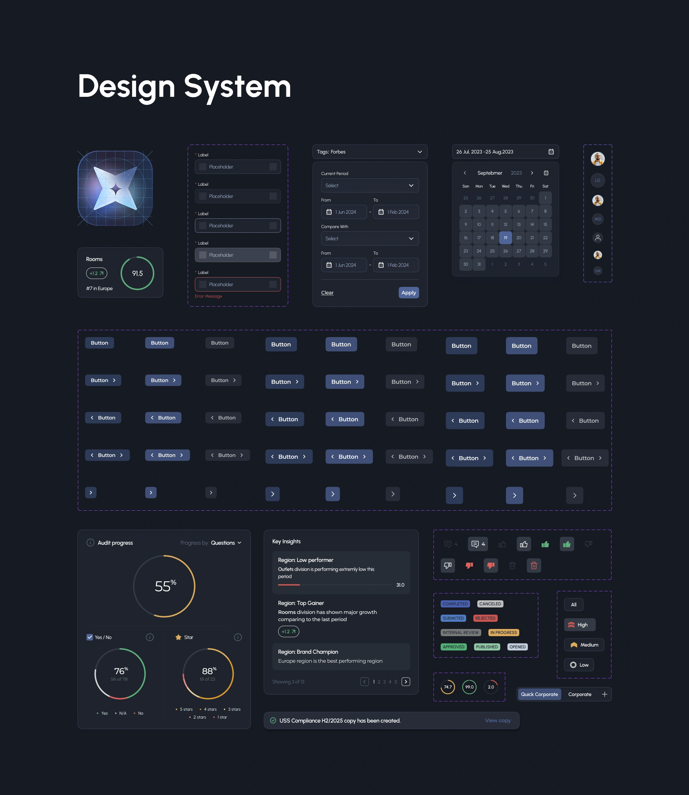
Task: Select day 19 in the calendar
Action: (505, 238)
